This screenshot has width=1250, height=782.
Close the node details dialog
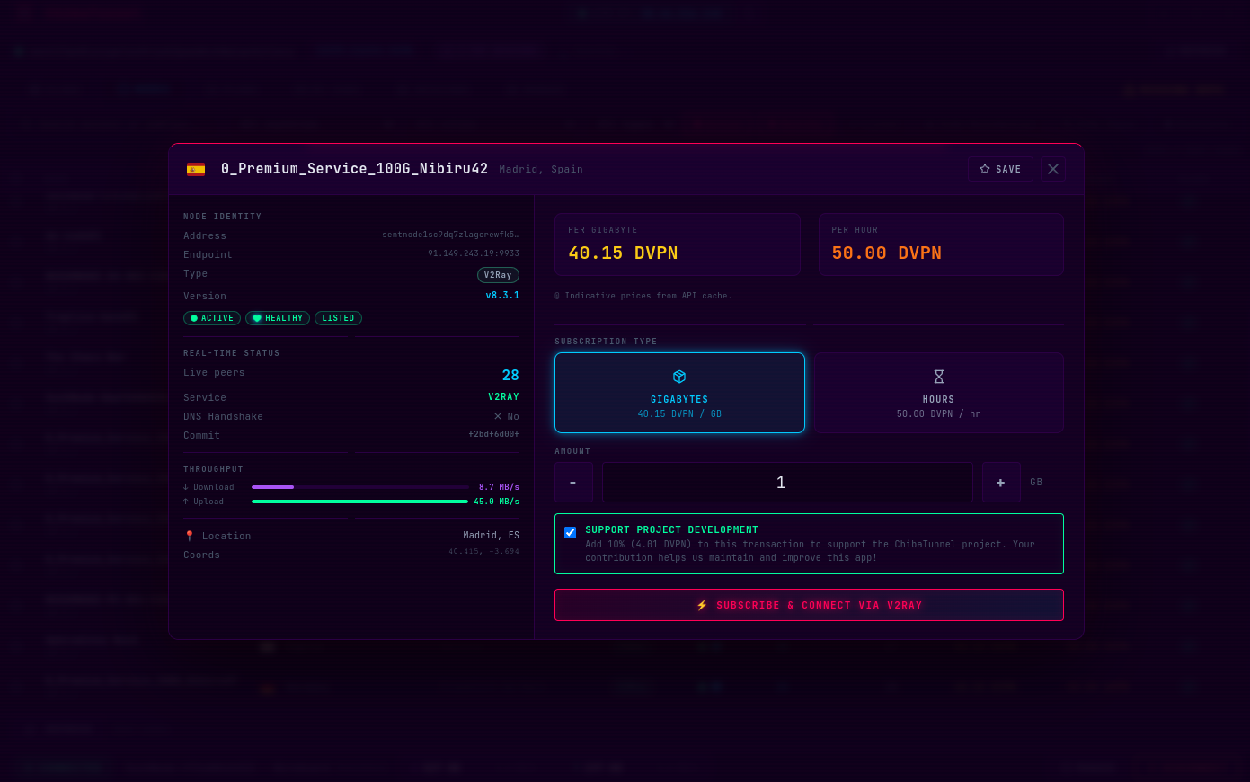pos(1053,169)
